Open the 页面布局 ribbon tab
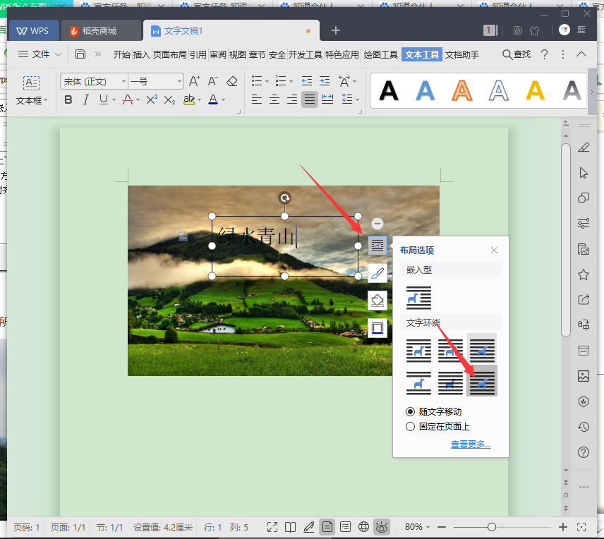Image resolution: width=604 pixels, height=539 pixels. [170, 54]
